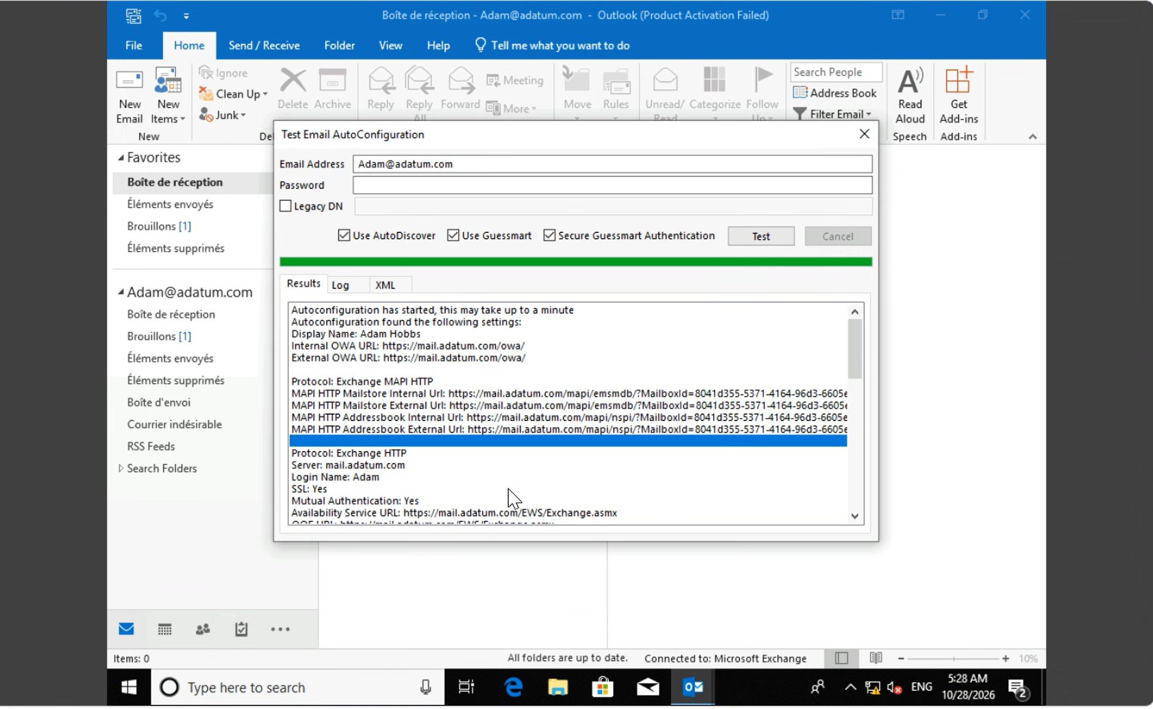Screen dimensions: 1153x709
Task: Collapse the ribbon with the arrow
Action: click(1033, 137)
